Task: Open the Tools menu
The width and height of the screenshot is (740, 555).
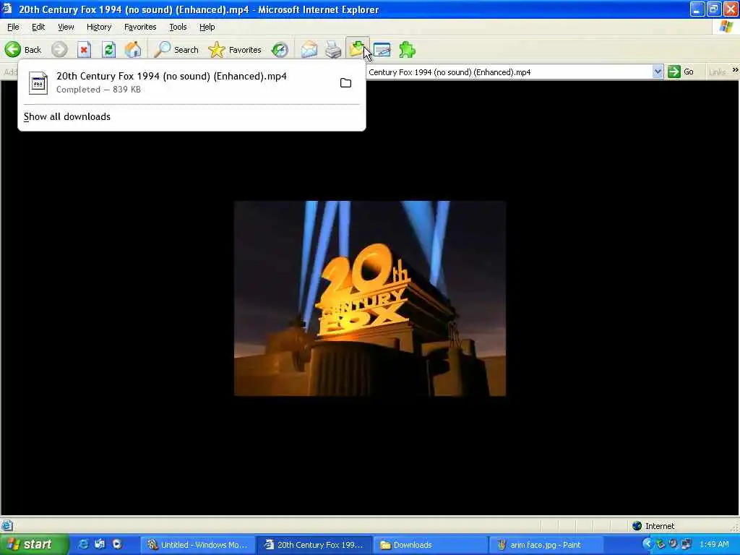Action: click(178, 27)
